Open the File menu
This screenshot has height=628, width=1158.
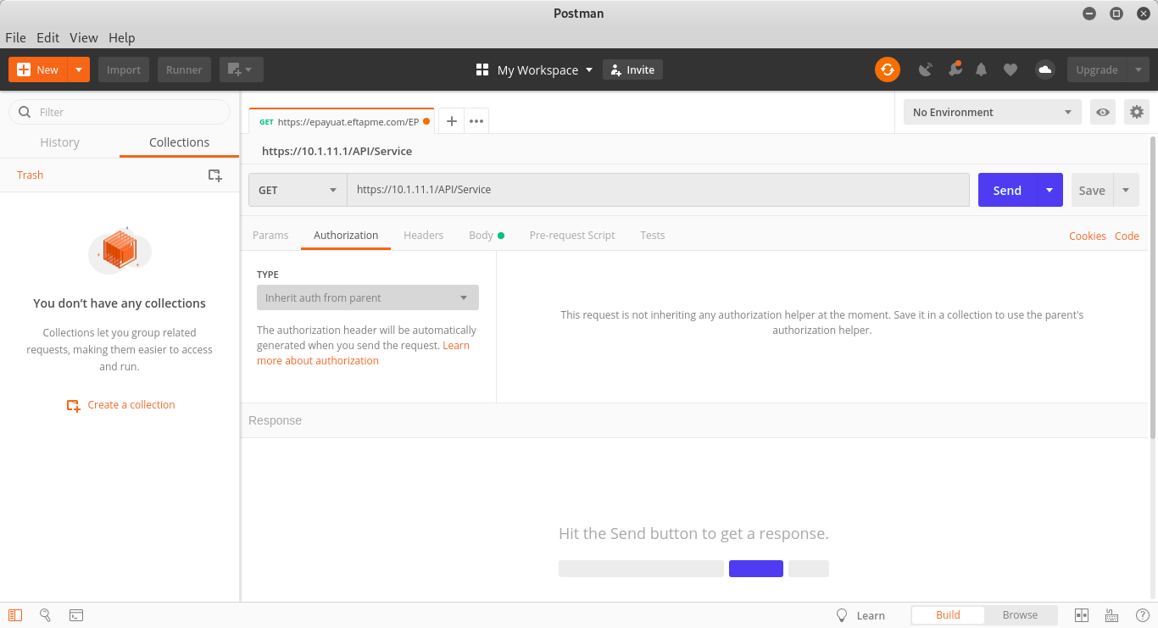tap(15, 37)
